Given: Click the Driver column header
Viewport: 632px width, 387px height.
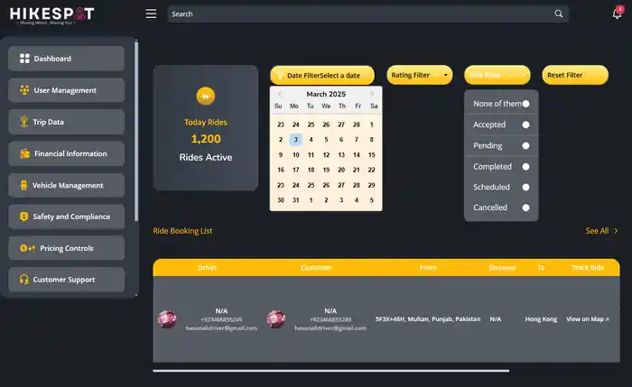Looking at the screenshot, I should [x=207, y=268].
